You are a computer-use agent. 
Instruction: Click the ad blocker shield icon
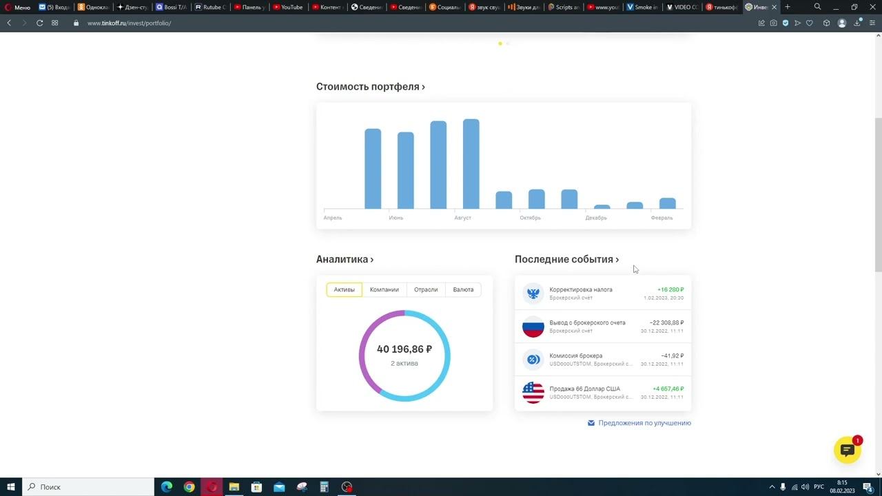[x=786, y=23]
